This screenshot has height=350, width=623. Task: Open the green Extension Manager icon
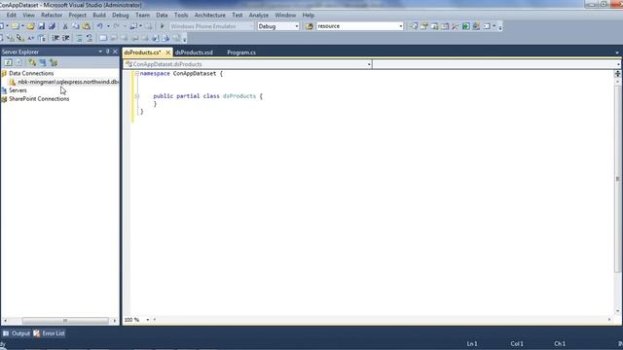point(465,26)
